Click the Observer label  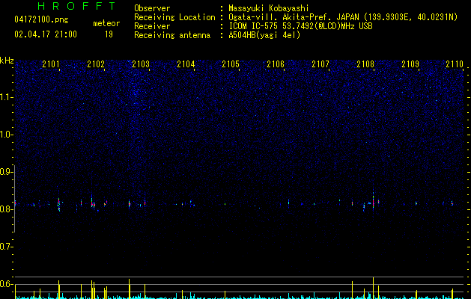click(152, 8)
